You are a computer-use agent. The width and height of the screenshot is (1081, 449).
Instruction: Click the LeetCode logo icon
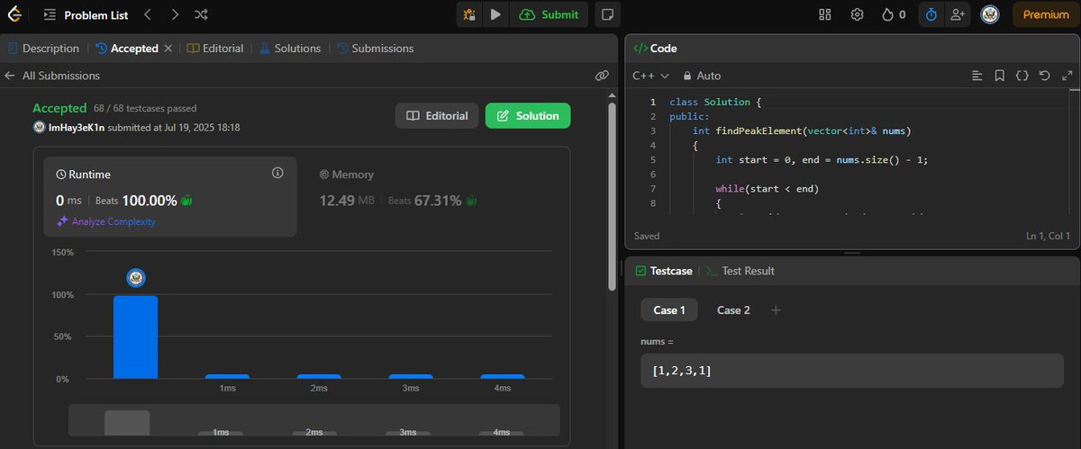coord(14,14)
